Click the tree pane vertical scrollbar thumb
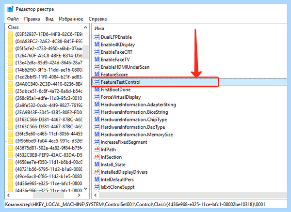This screenshot has height=212, width=291. coord(85,52)
